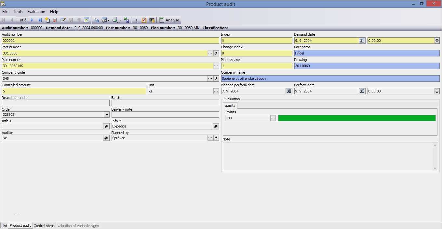Viewport: 442px width, 229px height.
Task: Click the Analyse toolbar button
Action: point(169,20)
